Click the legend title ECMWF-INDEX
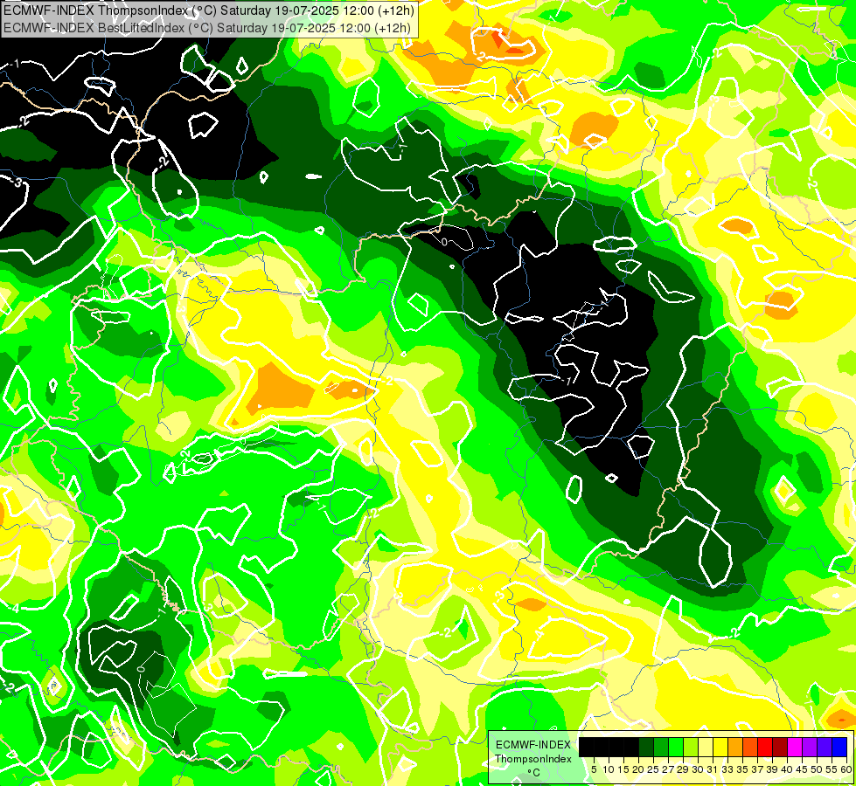This screenshot has height=786, width=856. pyautogui.click(x=533, y=745)
